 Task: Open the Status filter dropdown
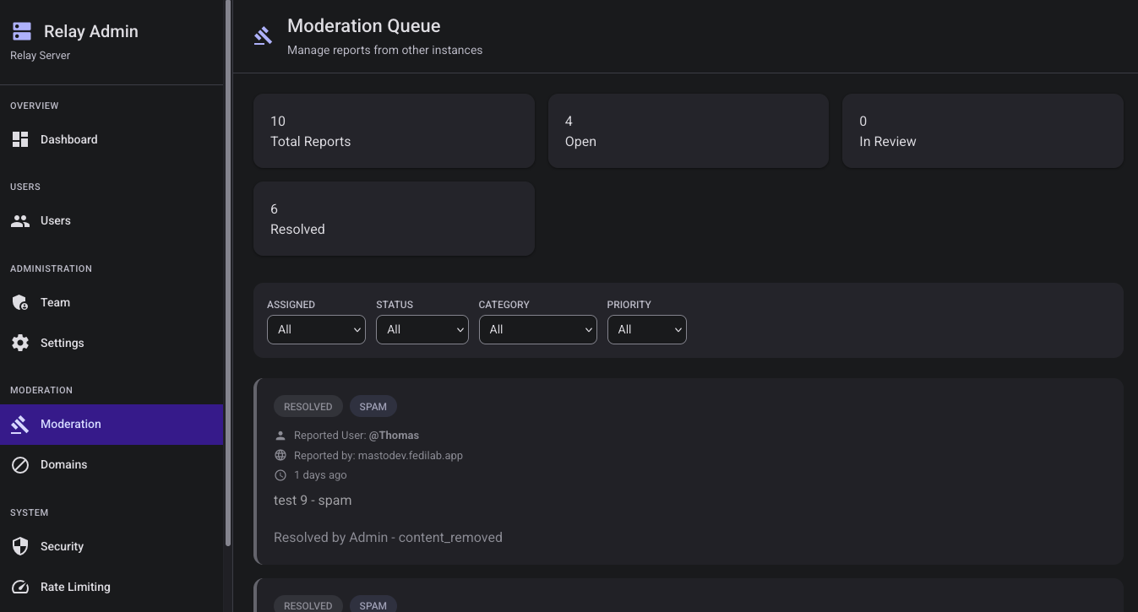[422, 329]
